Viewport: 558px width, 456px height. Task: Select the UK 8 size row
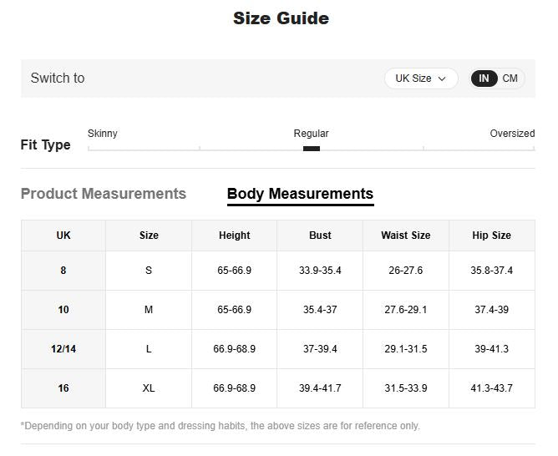[x=63, y=271]
